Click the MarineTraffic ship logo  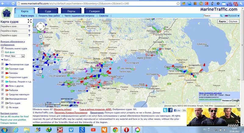7,13
